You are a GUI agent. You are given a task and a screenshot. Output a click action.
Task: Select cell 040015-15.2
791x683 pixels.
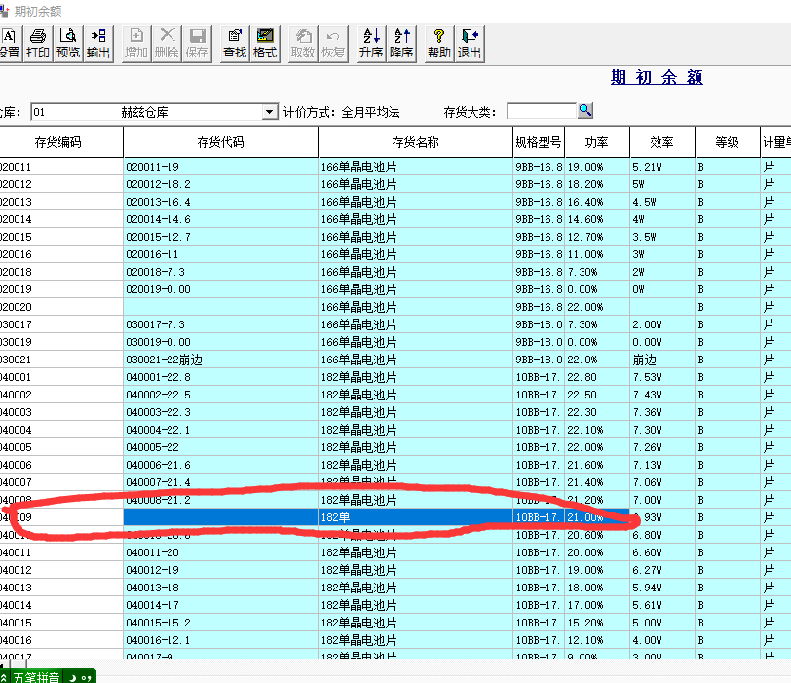coord(220,623)
